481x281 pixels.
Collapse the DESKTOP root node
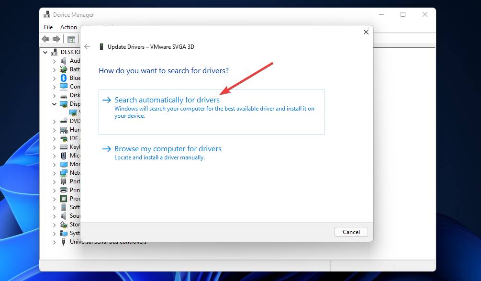click(45, 53)
